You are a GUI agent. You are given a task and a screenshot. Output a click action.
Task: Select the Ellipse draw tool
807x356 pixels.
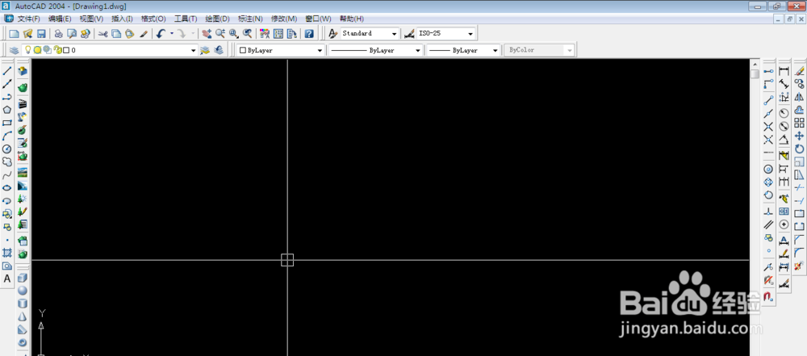coord(7,188)
